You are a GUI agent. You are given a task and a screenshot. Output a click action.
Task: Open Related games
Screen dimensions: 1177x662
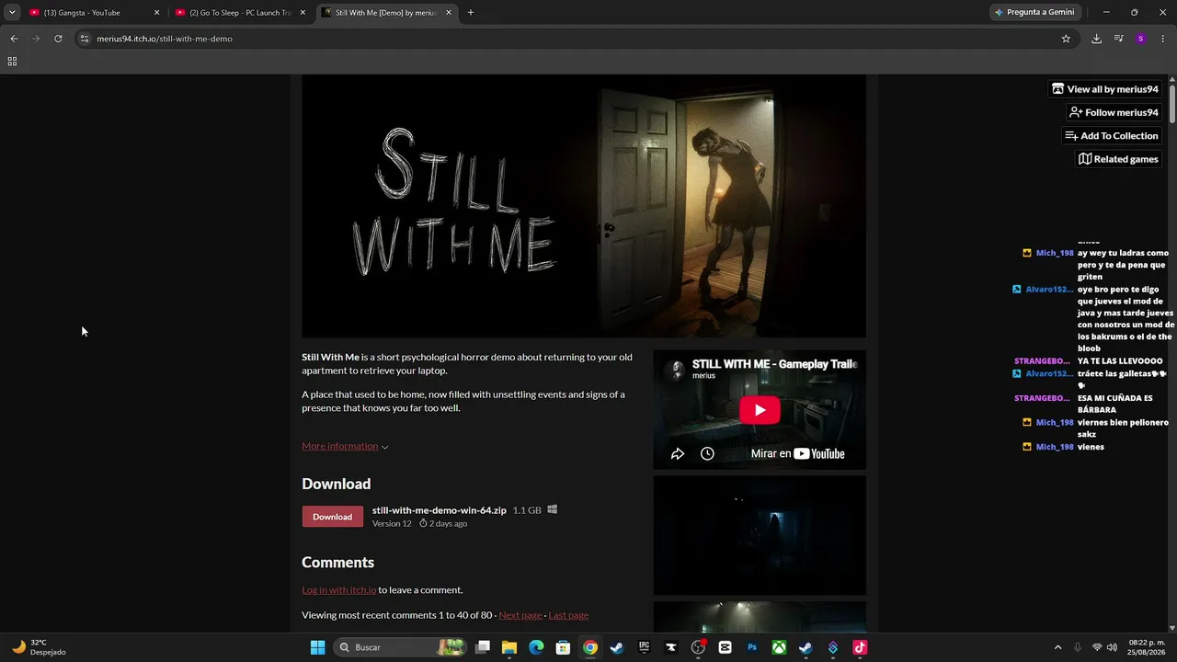pyautogui.click(x=1118, y=159)
